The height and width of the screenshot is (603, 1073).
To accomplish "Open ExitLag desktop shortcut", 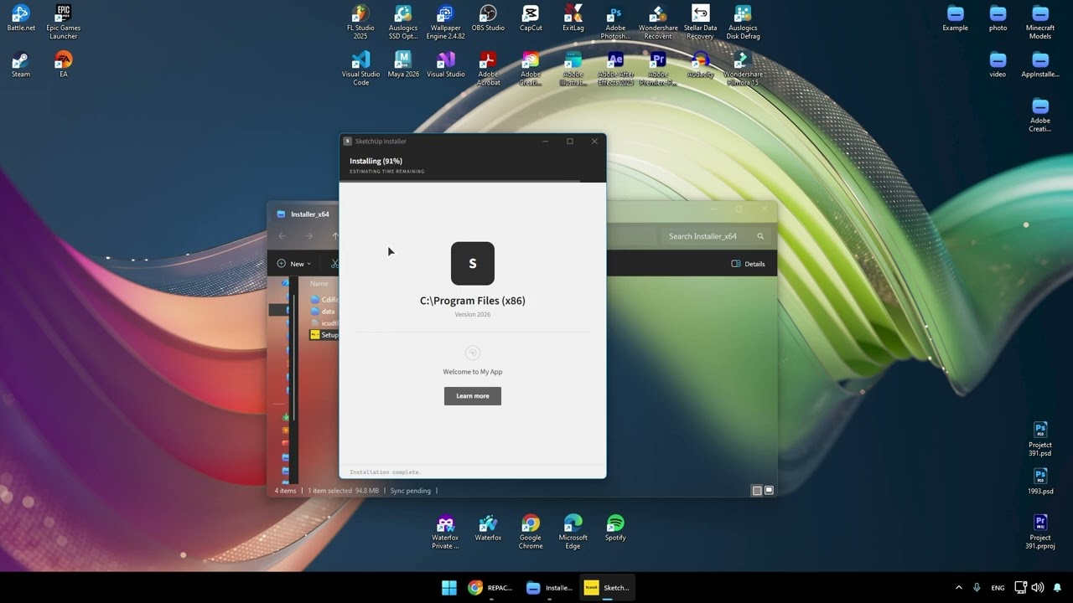I will click(x=573, y=18).
